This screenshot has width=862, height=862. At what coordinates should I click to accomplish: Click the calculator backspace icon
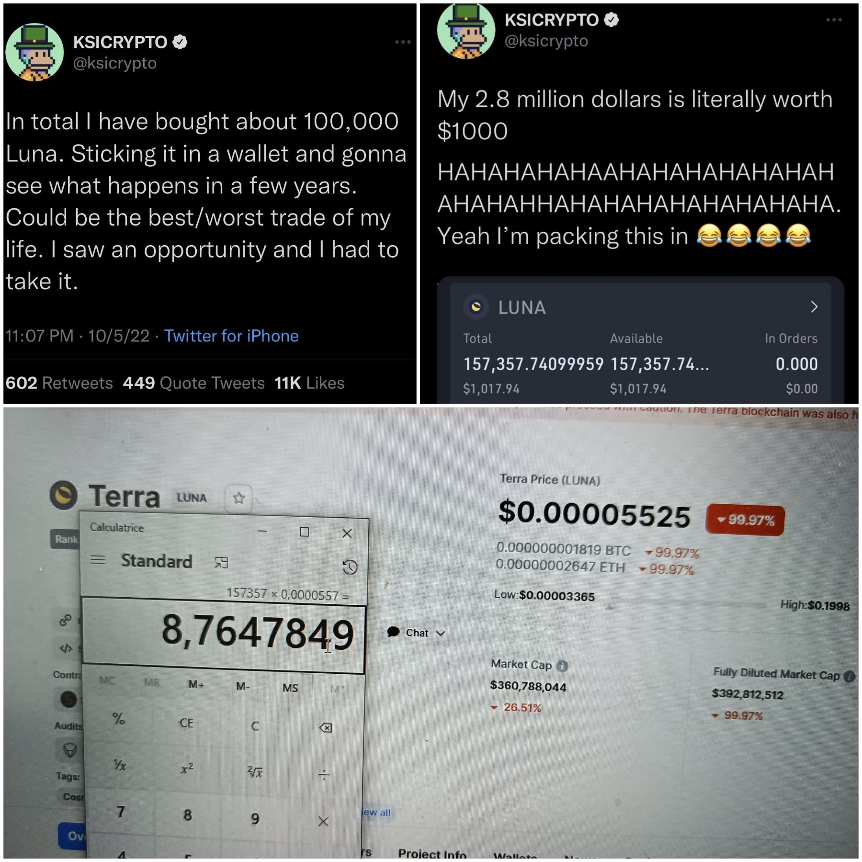coord(325,728)
